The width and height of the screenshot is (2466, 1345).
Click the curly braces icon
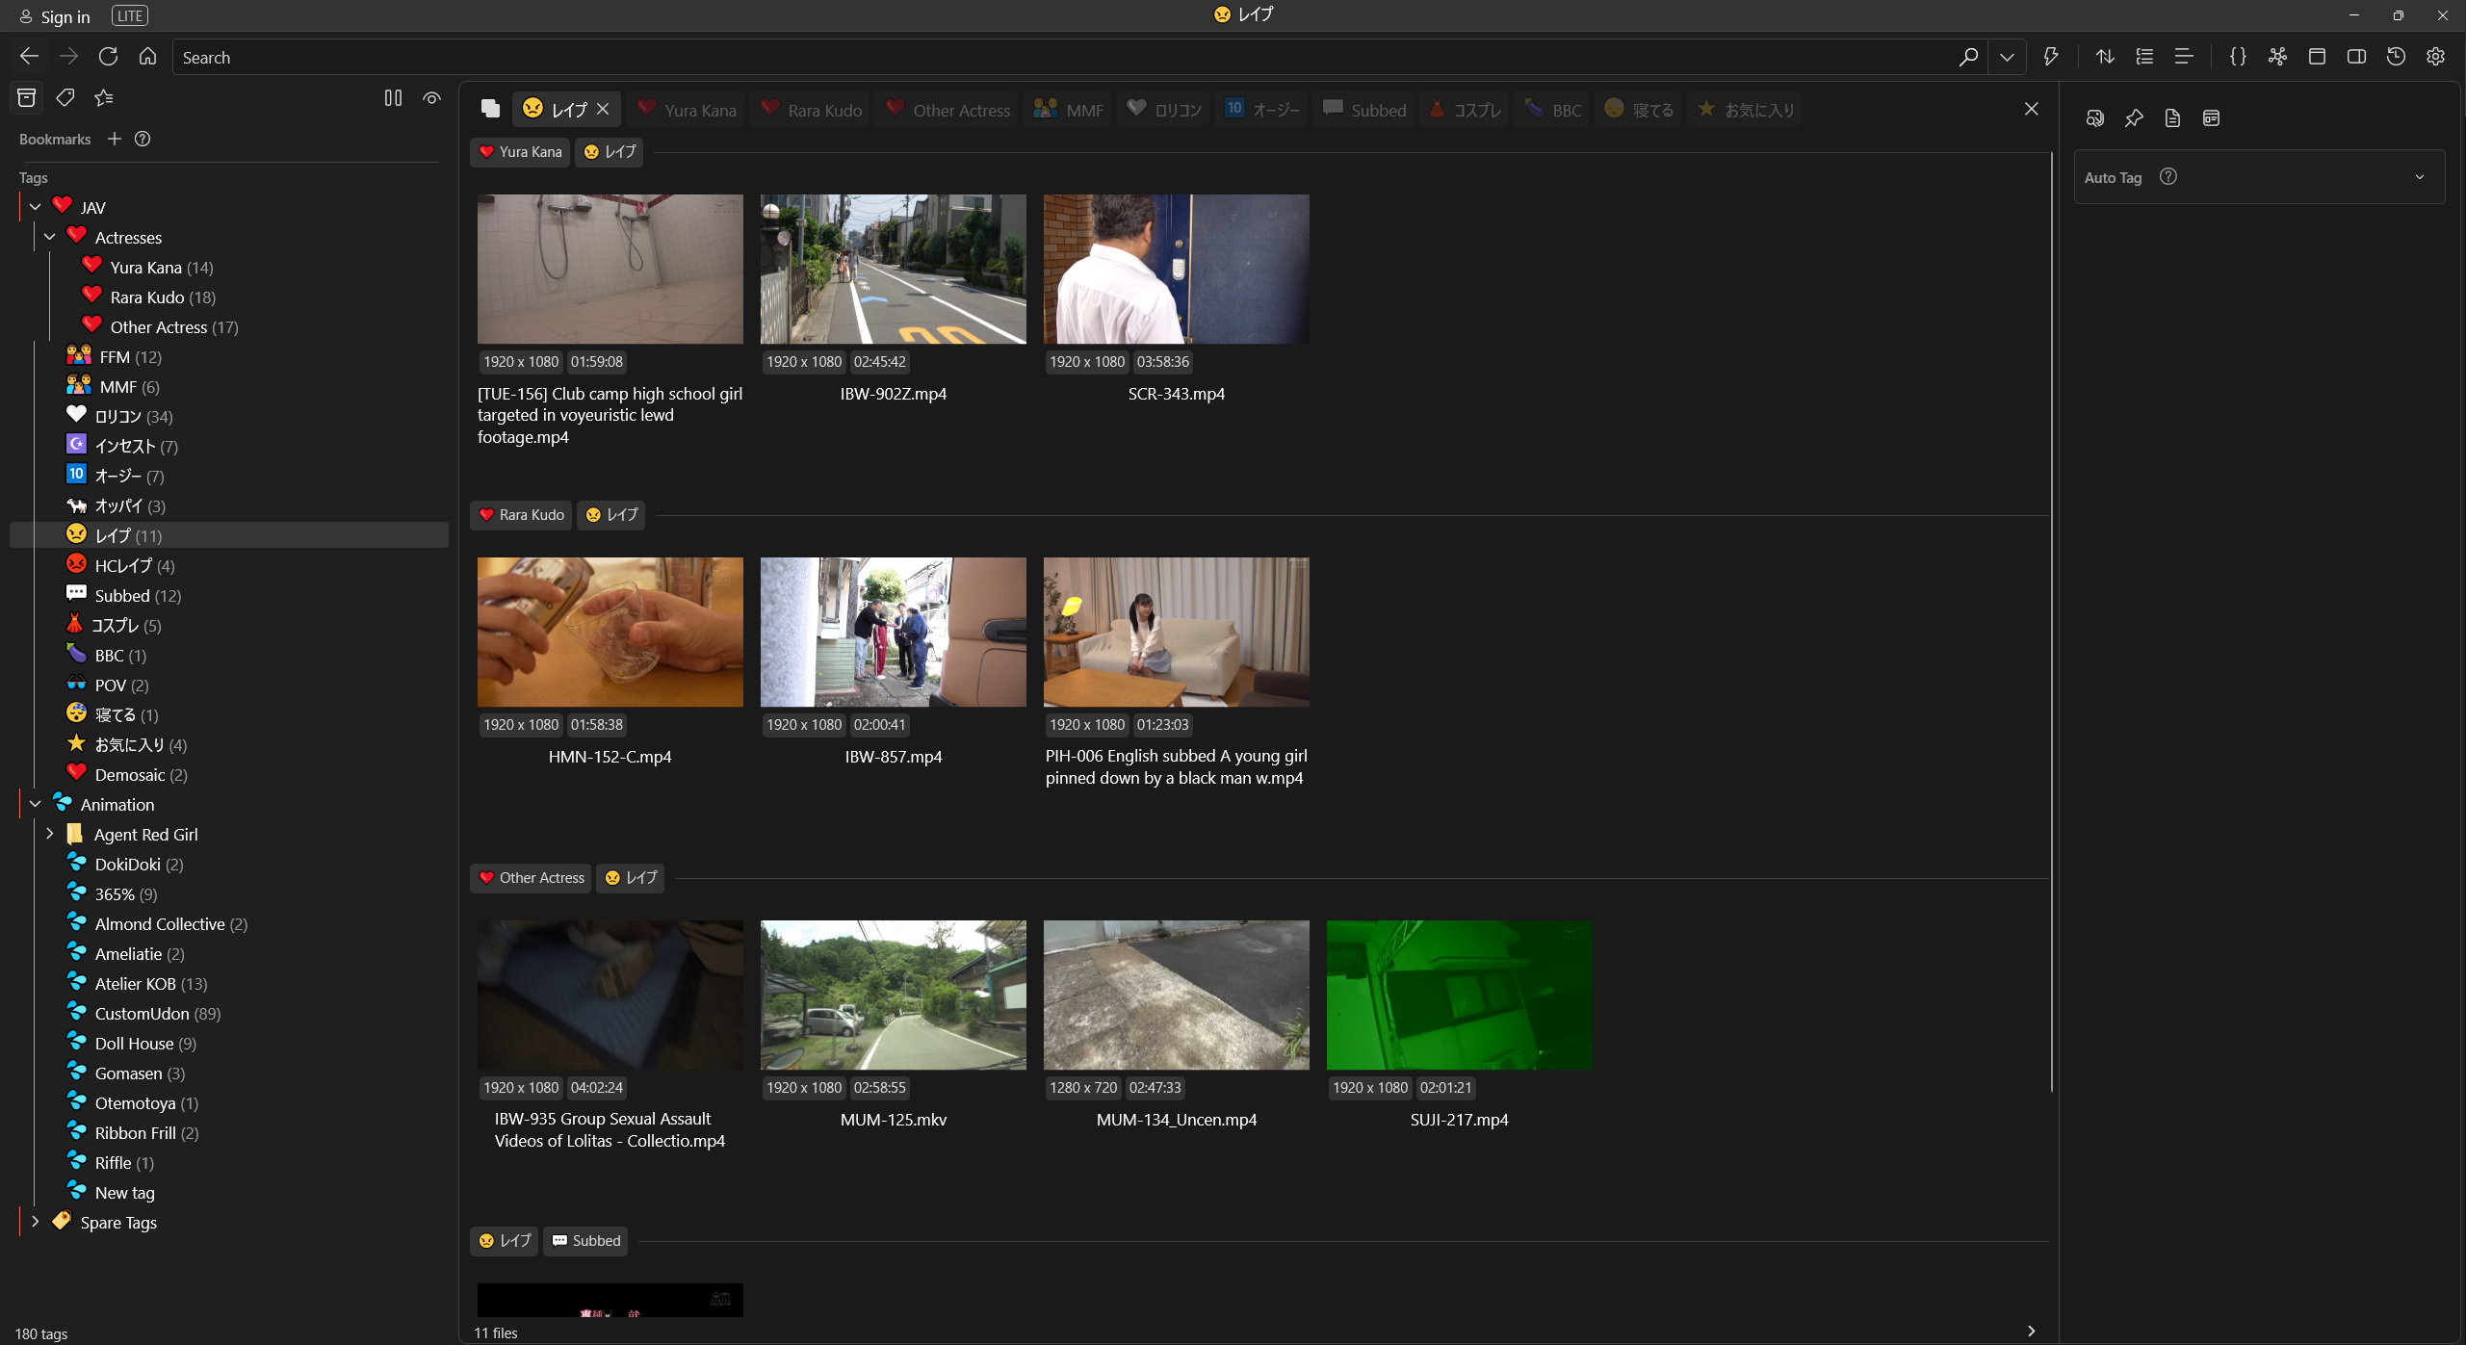click(x=2238, y=57)
